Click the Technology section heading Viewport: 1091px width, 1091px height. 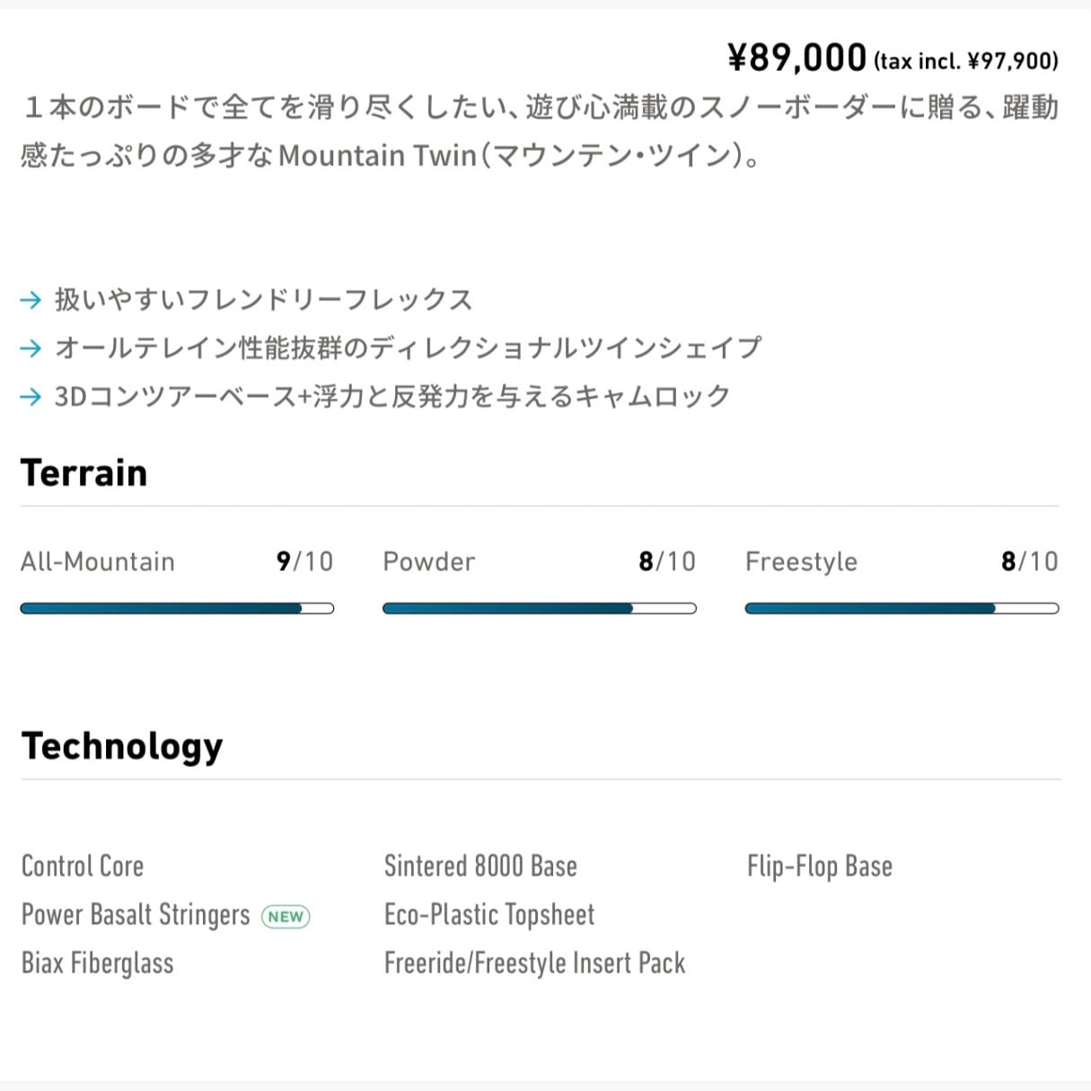pos(122,746)
